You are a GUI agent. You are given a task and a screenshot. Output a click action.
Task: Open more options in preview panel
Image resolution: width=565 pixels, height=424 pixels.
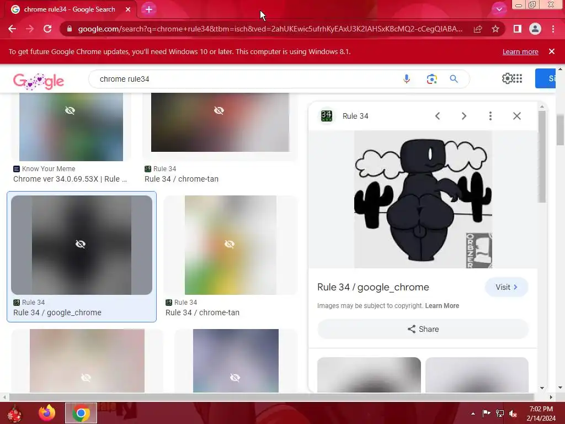click(491, 116)
